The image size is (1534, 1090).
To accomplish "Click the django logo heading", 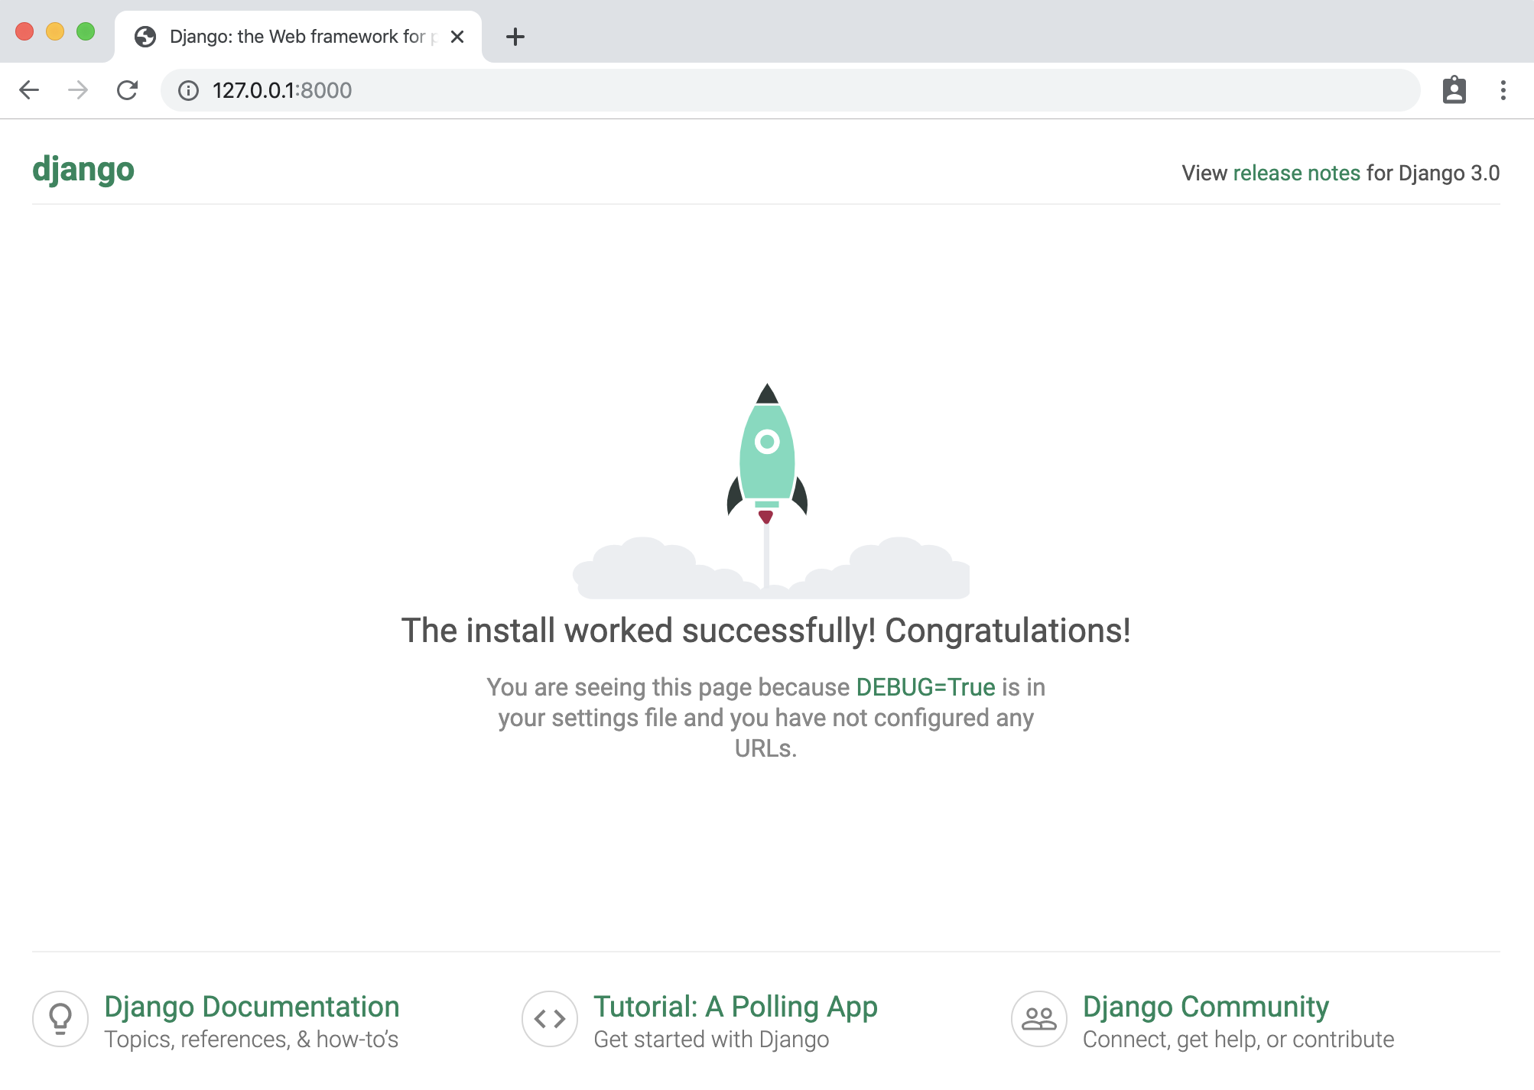I will click(83, 170).
